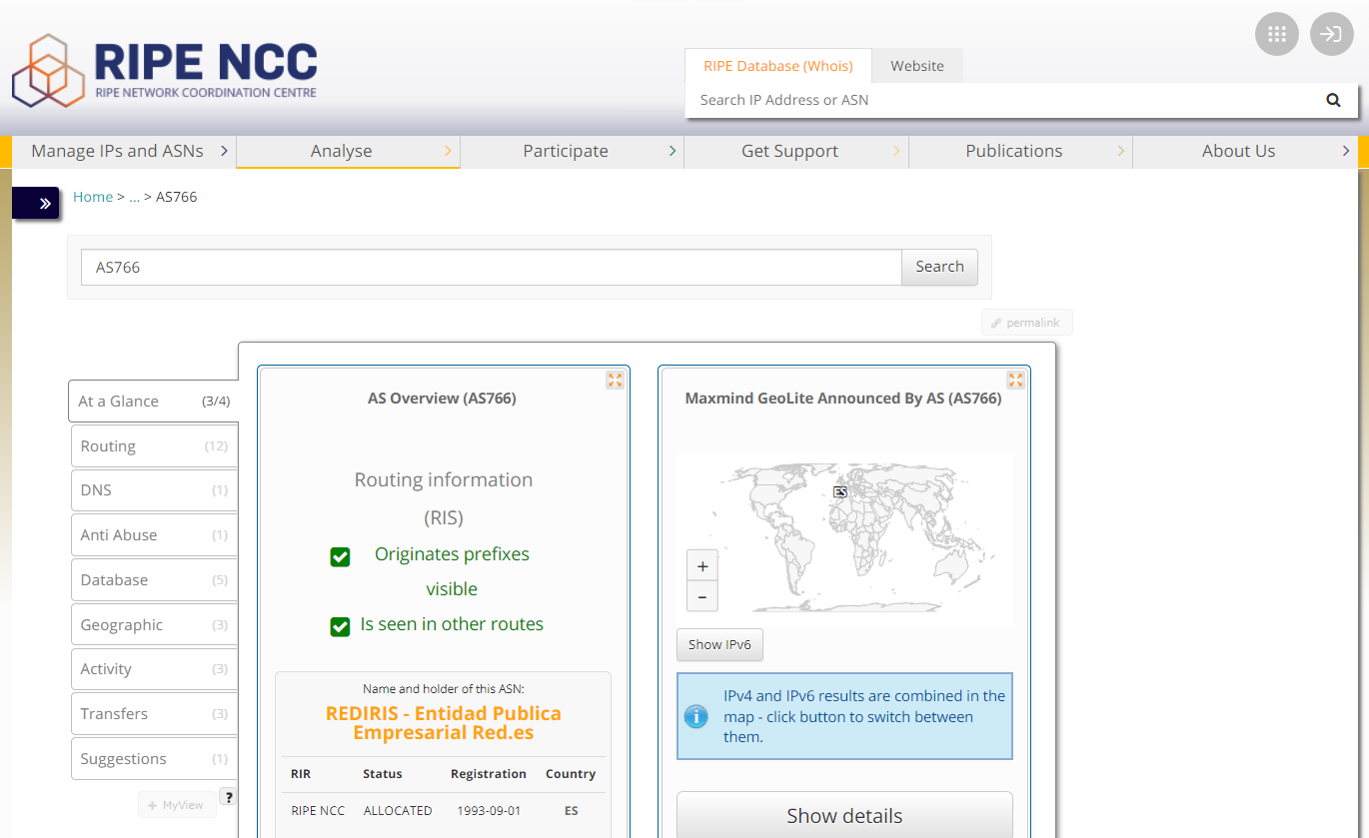Screen dimensions: 1369x838
Task: Toggle the map with Show IPv6
Action: [x=719, y=644]
